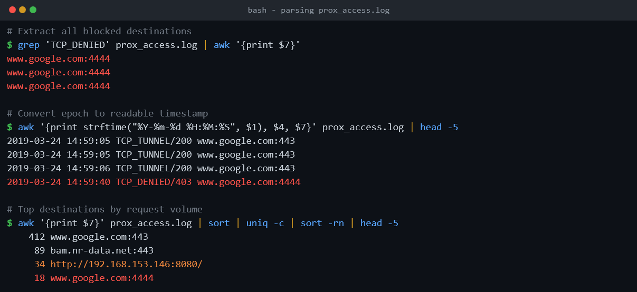Click 'uniq -c' in the pipeline
This screenshot has width=637, height=292.
pos(265,223)
